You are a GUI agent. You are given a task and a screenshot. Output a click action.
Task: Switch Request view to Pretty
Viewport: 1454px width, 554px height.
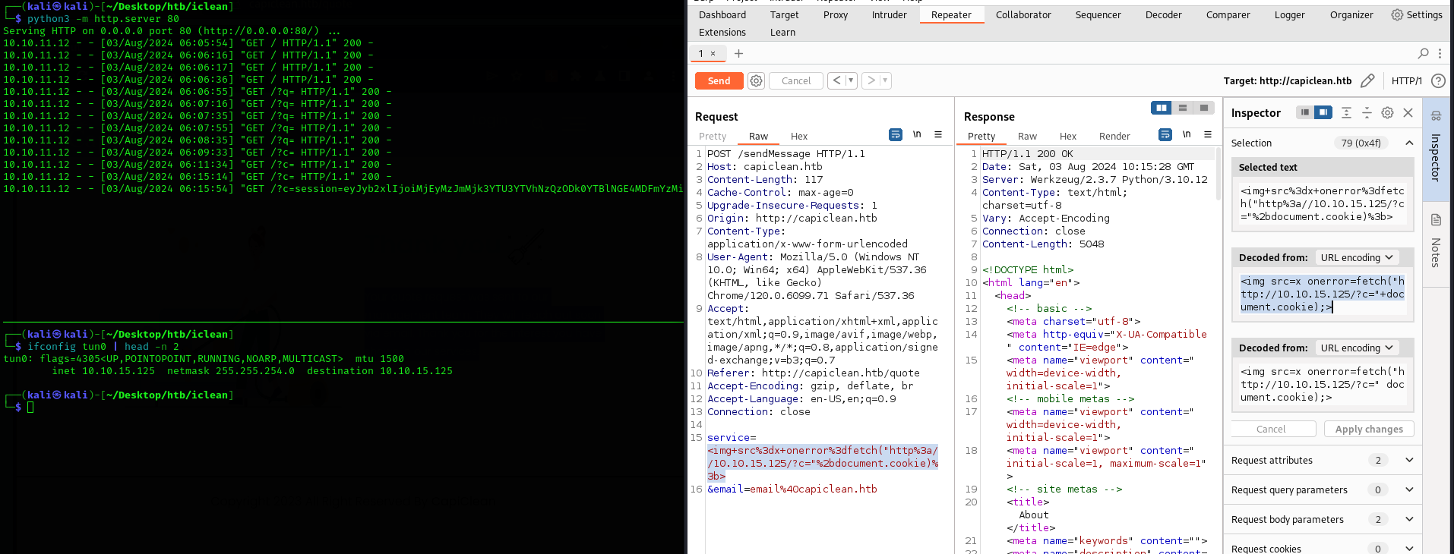coord(713,136)
